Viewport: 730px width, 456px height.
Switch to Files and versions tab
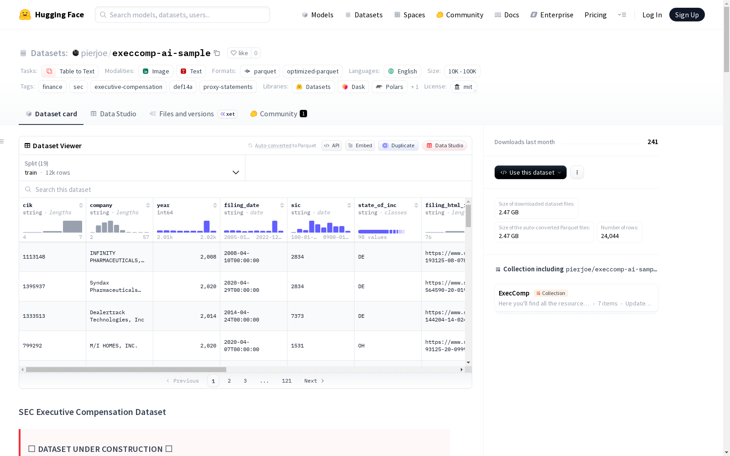click(193, 114)
